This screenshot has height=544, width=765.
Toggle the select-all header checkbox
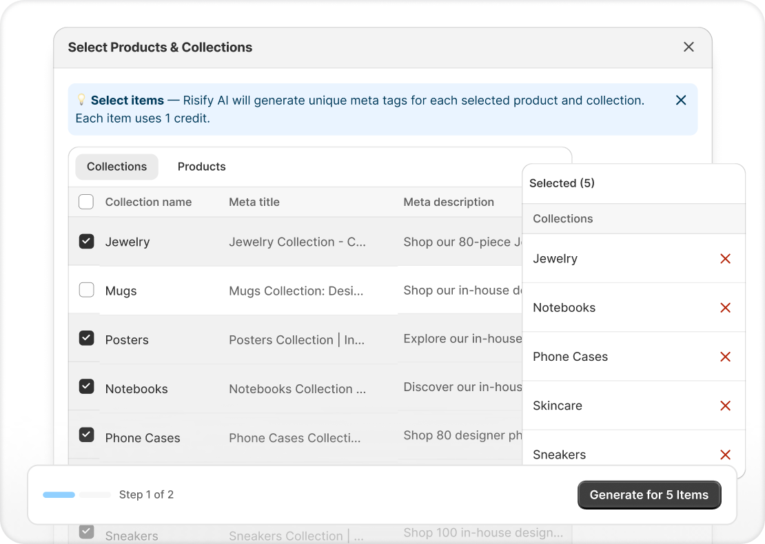(86, 202)
